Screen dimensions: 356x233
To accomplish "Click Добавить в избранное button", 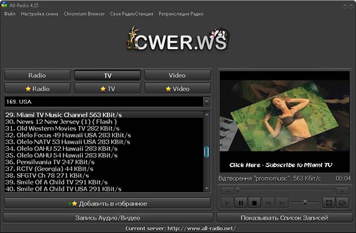I will (107, 203).
